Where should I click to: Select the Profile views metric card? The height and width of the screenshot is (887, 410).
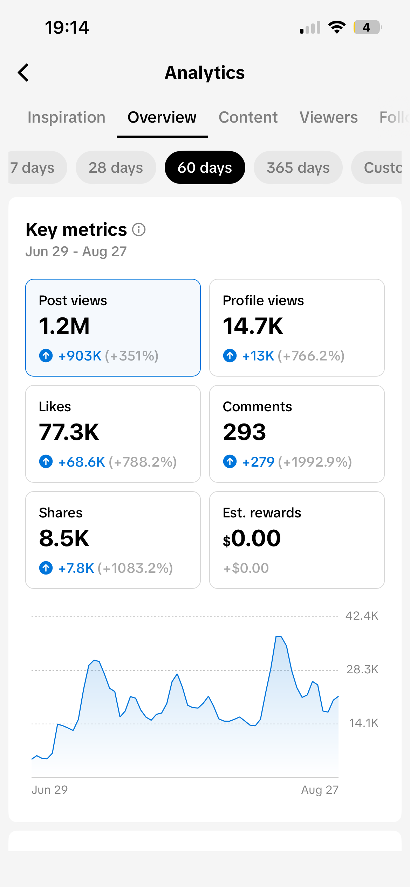pos(297,328)
